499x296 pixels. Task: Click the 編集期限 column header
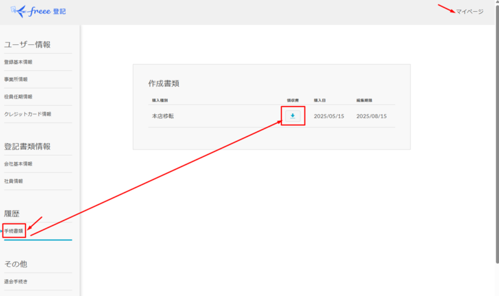(364, 100)
